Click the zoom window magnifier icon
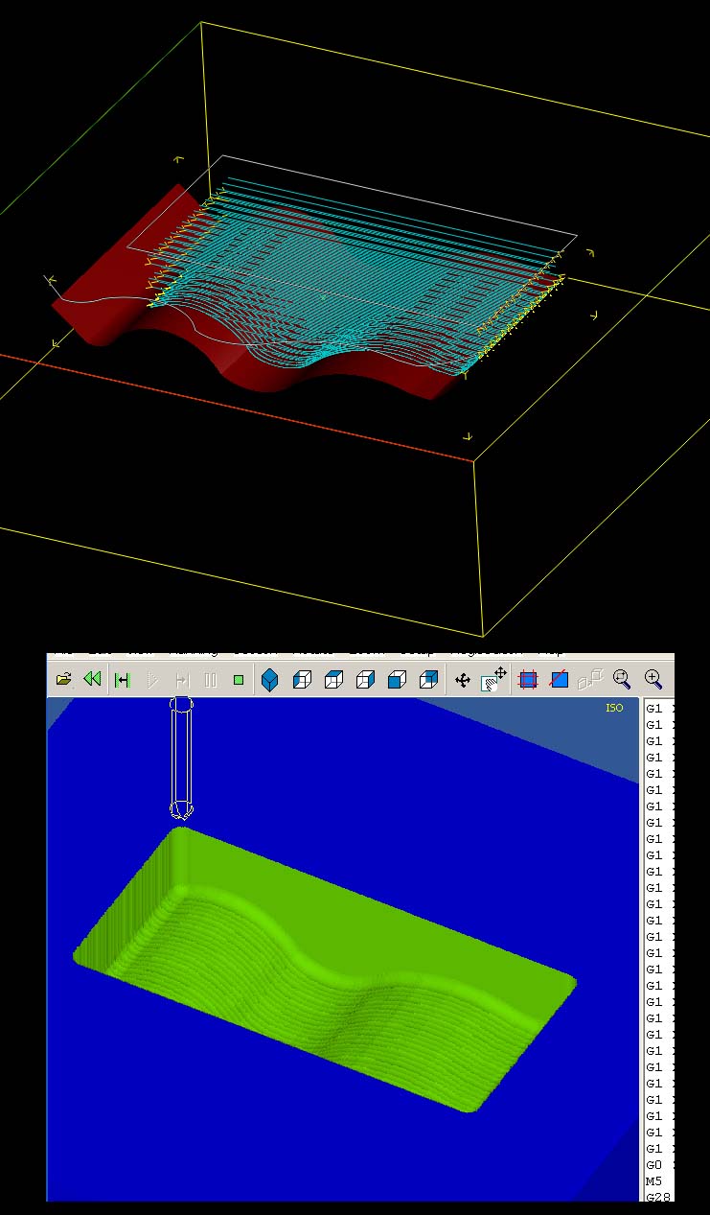 [622, 679]
